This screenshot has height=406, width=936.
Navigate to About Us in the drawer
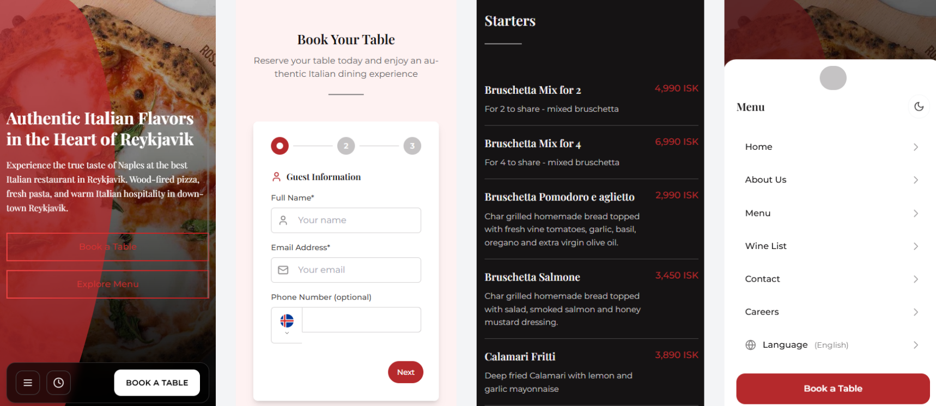pyautogui.click(x=765, y=179)
